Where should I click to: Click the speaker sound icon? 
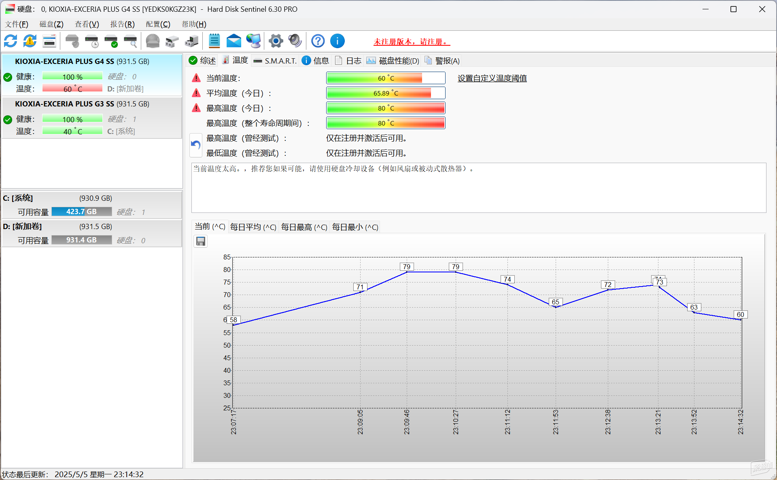(295, 41)
